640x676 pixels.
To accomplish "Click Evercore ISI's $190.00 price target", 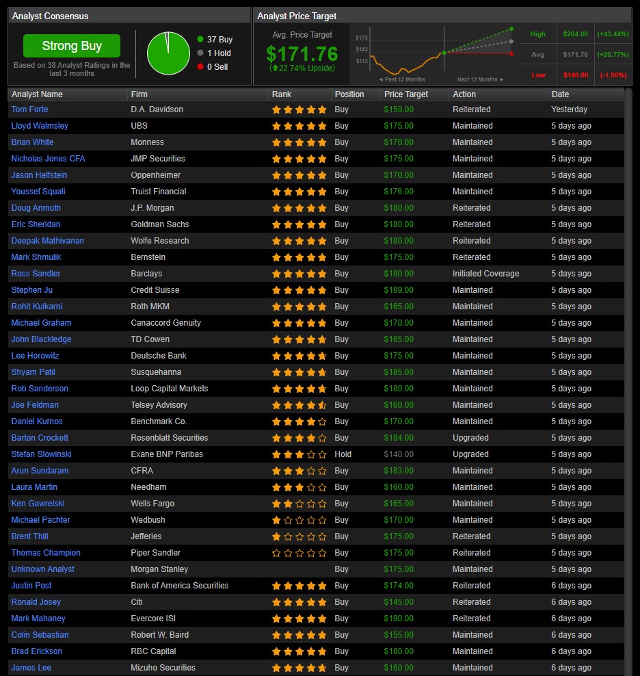I will coord(399,619).
